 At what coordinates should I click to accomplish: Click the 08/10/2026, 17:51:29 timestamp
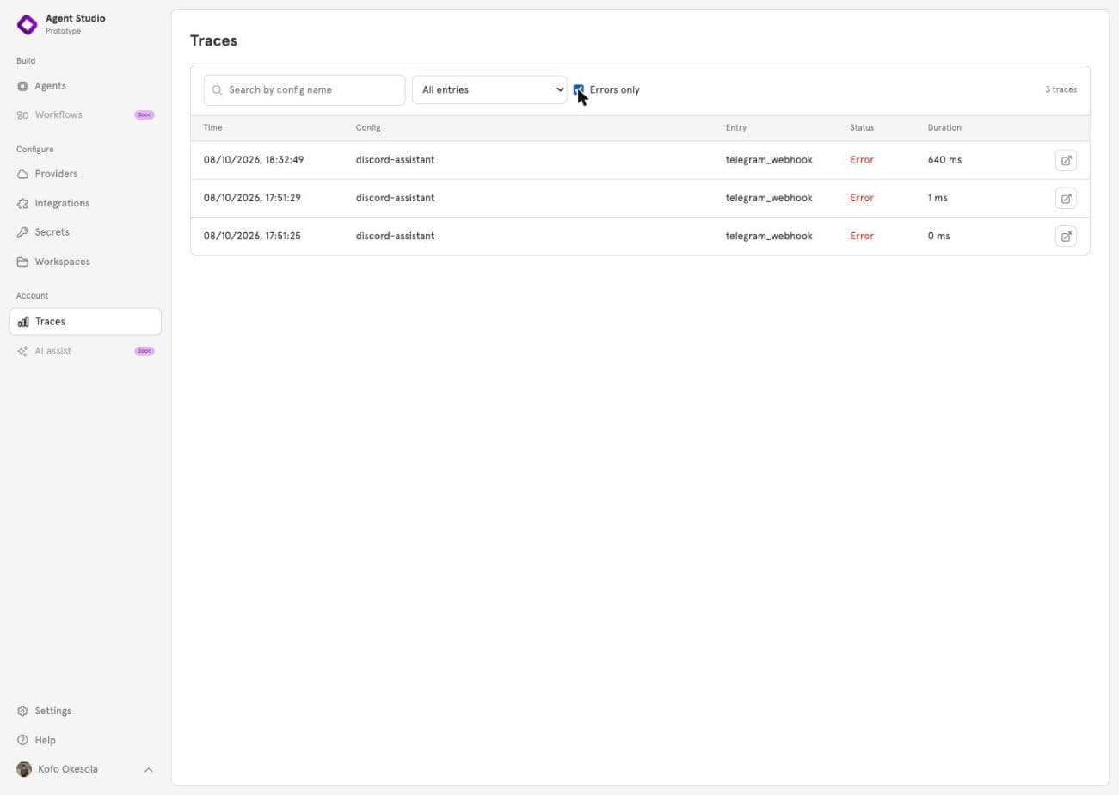coord(252,198)
